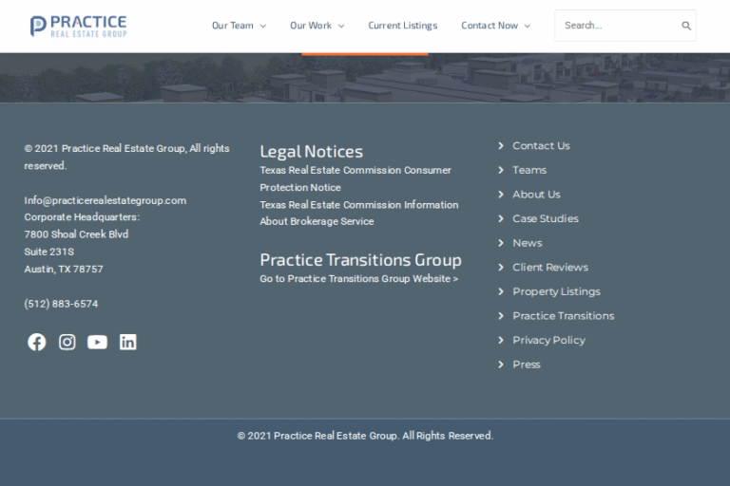
Task: Expand the Our Work dropdown menu
Action: (317, 26)
